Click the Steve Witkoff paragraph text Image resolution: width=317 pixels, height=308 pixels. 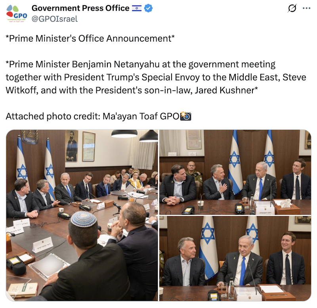156,77
